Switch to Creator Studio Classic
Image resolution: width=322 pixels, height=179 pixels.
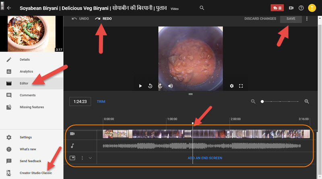32,173
